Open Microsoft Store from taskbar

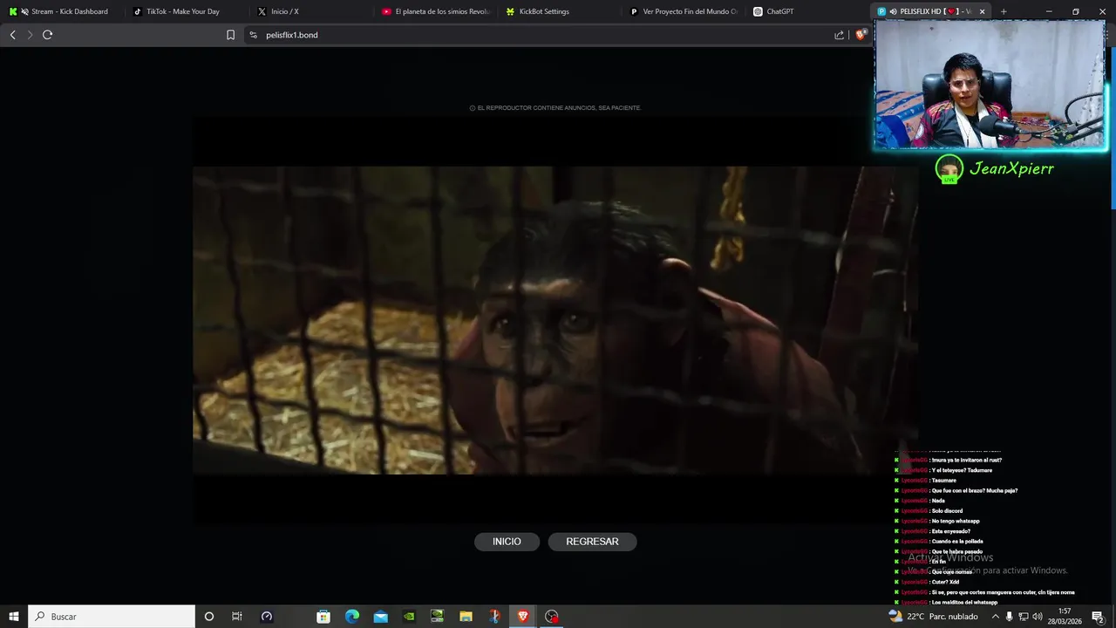(323, 617)
